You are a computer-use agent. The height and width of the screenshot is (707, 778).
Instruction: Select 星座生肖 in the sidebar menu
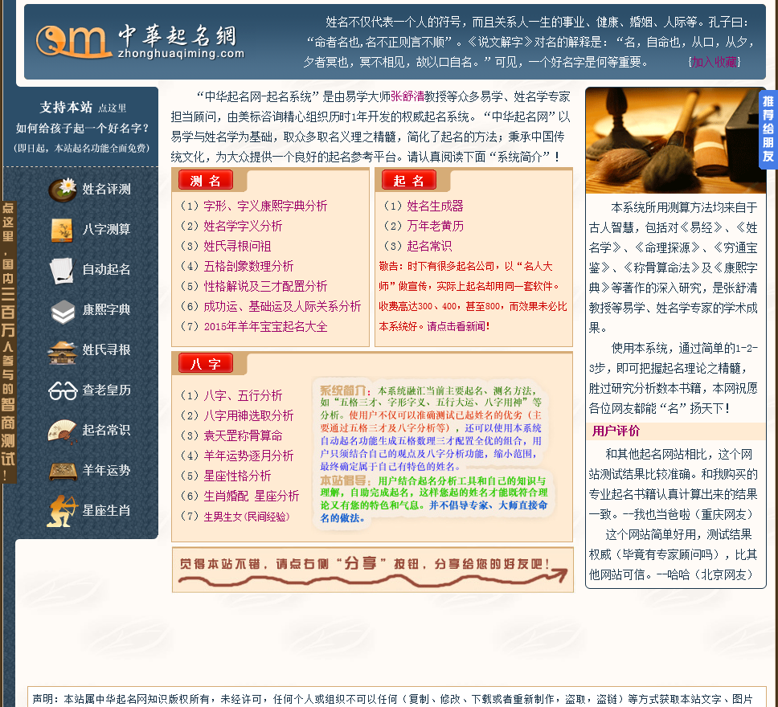coord(106,510)
